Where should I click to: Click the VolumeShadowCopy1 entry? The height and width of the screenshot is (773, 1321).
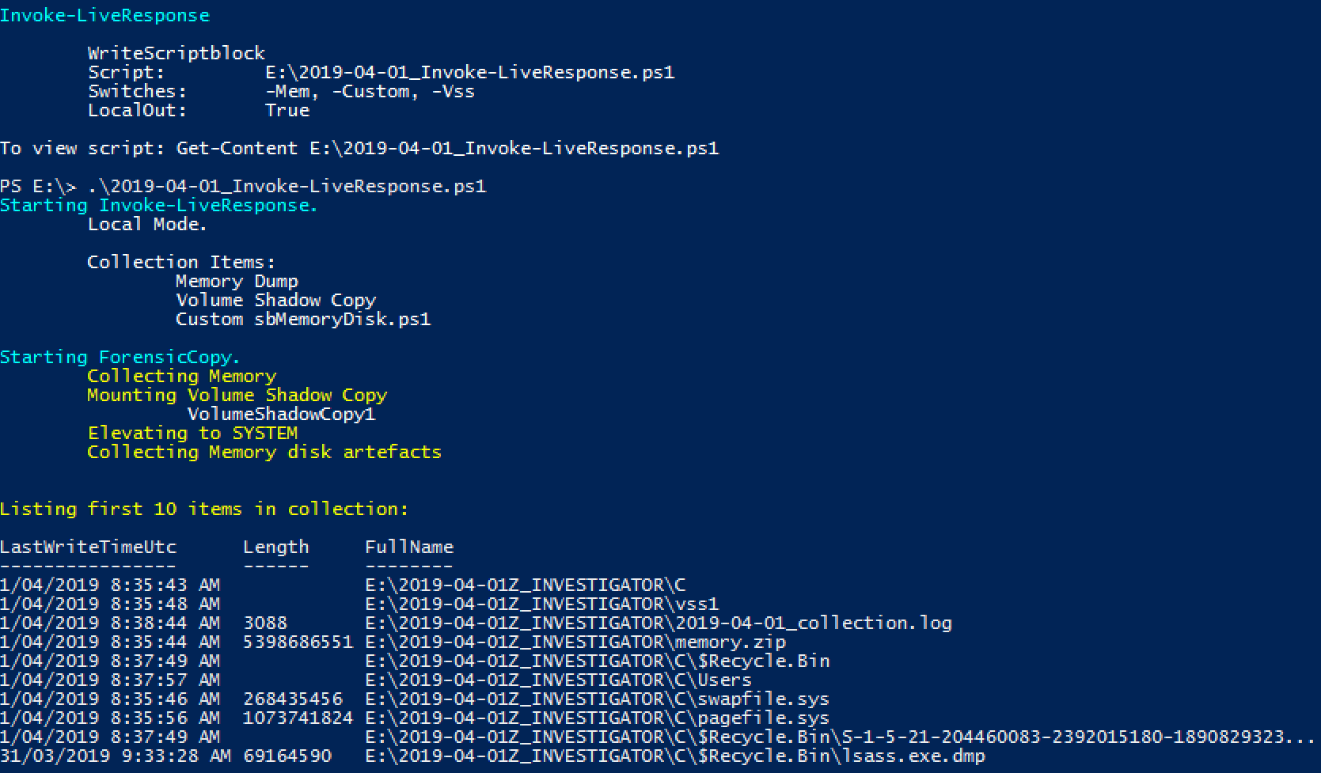tap(281, 414)
